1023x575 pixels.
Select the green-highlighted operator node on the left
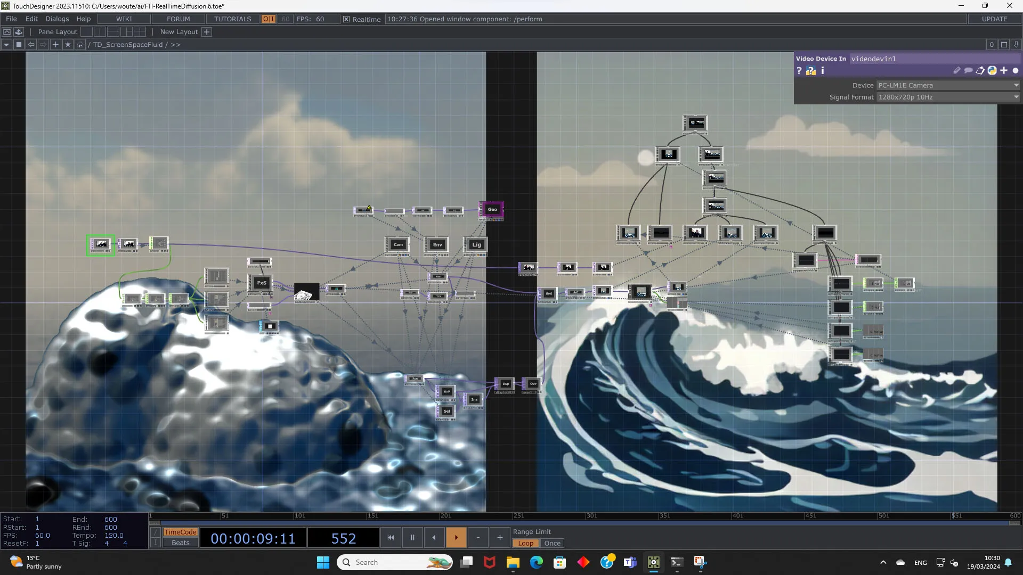pos(100,244)
